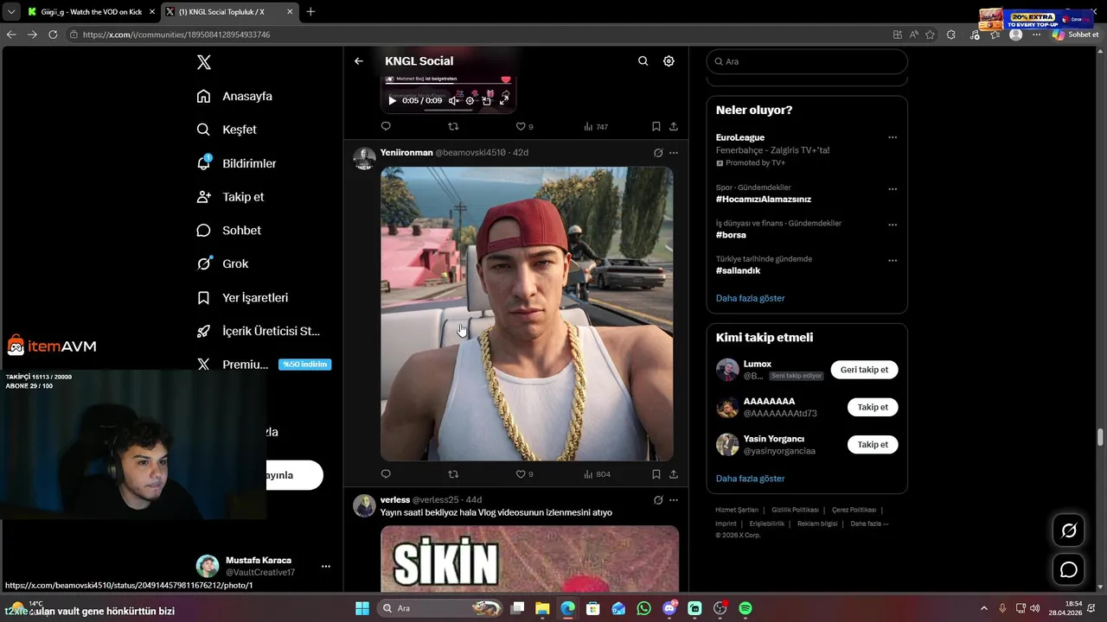Share Yeniironman's post
Image resolution: width=1107 pixels, height=622 pixels.
pyautogui.click(x=674, y=473)
